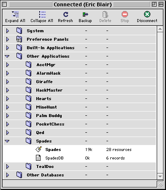Expand the AlarmHack disclosure triangle
166x190 pixels.
pos(8,73)
